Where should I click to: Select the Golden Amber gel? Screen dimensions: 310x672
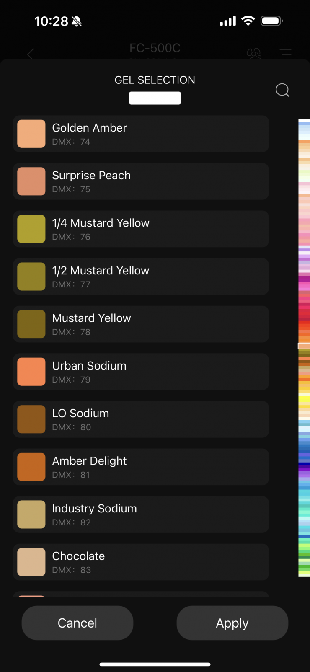[x=141, y=134]
